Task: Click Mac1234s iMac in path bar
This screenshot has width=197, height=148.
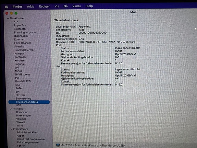Action: 71,145
